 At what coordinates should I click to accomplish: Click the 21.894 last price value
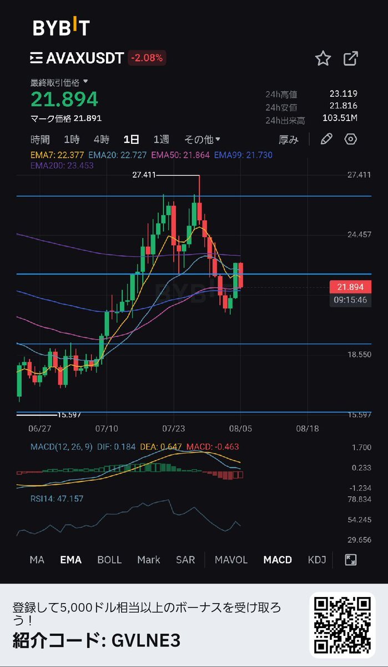(x=64, y=99)
